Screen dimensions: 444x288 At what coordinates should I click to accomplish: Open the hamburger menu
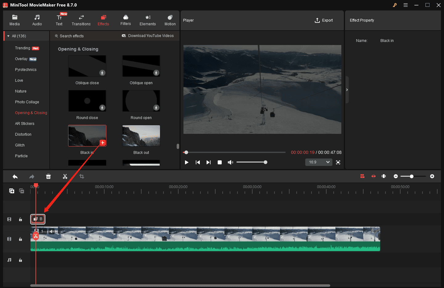pos(405,5)
